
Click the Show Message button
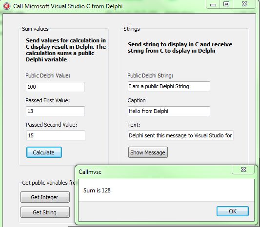pos(148,152)
